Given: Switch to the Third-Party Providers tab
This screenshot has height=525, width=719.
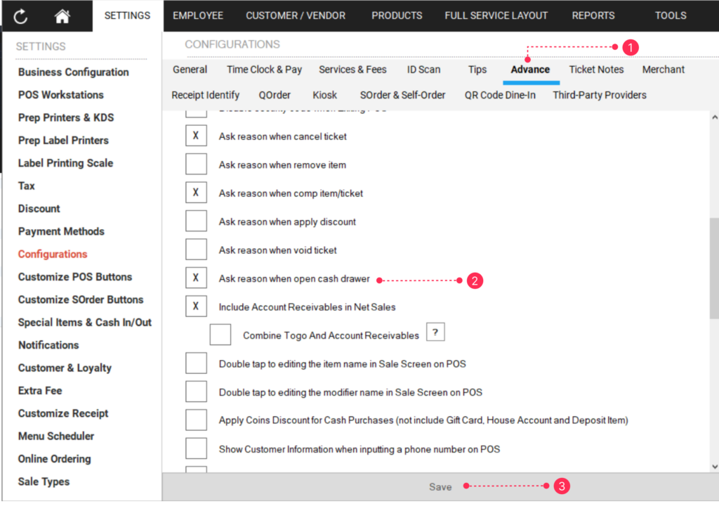Looking at the screenshot, I should click(x=600, y=95).
